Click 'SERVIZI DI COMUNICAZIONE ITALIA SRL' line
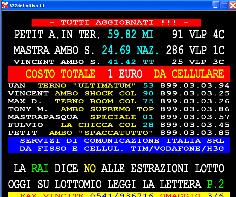The image size is (236, 197). pos(122,141)
